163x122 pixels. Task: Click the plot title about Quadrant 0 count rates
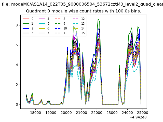pyautogui.click(x=84, y=11)
